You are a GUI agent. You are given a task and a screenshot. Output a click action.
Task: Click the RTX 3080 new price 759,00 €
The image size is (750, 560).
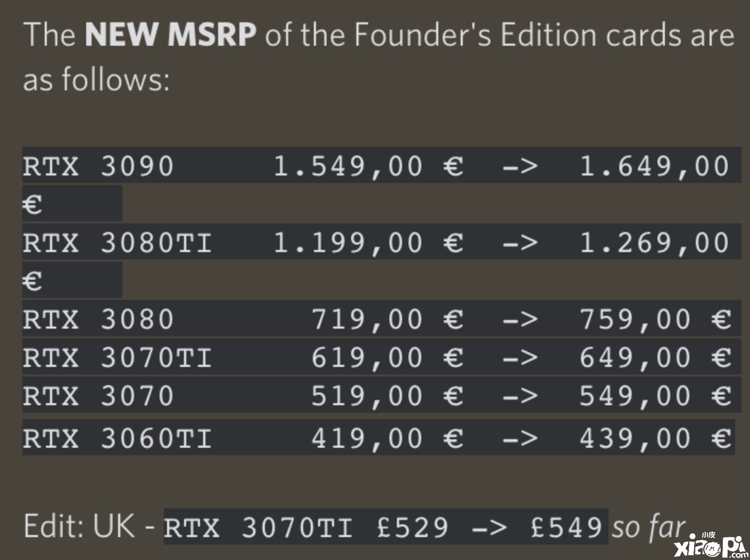point(655,319)
